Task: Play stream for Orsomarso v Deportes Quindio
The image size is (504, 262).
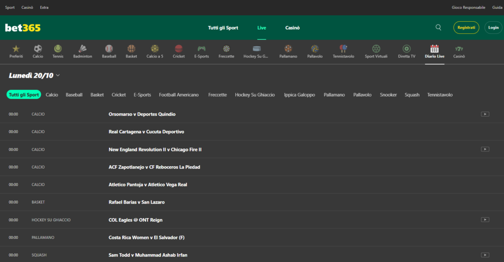Action: point(485,114)
